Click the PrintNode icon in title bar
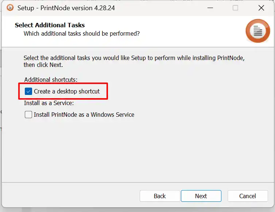 [x=10, y=8]
